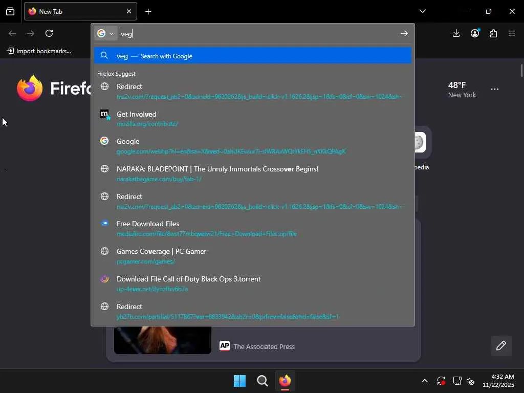The width and height of the screenshot is (524, 393).
Task: Click the Firefox View icon
Action: (10, 11)
